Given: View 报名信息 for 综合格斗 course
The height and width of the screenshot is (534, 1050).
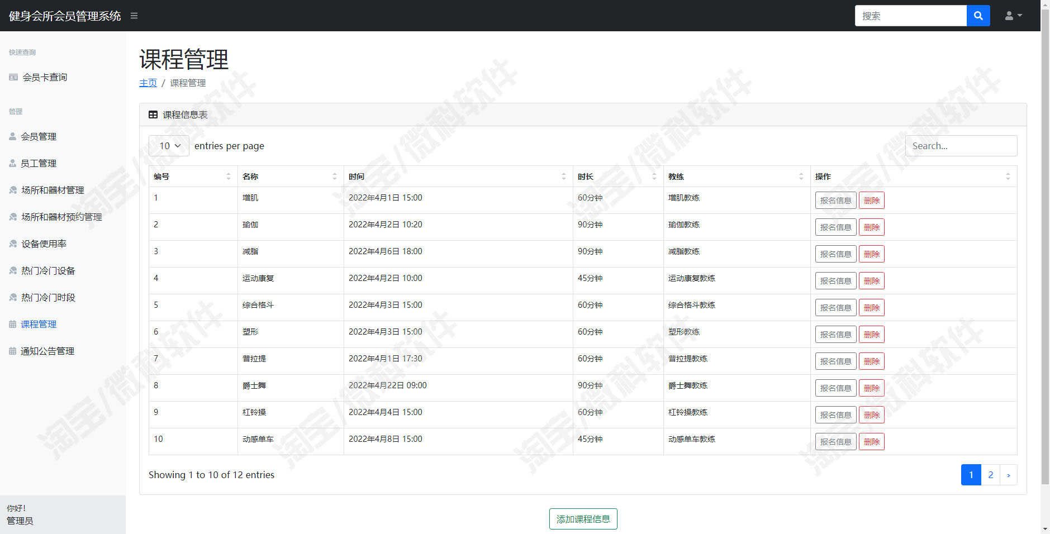Looking at the screenshot, I should pyautogui.click(x=835, y=308).
